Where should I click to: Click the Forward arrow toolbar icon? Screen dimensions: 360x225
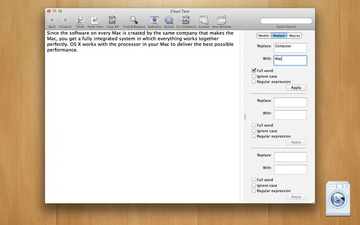(65, 20)
